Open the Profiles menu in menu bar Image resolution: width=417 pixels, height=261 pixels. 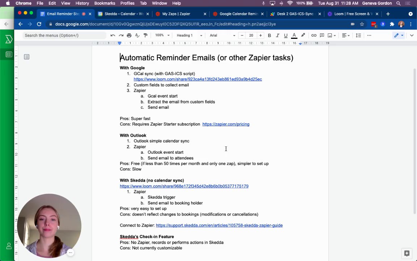pyautogui.click(x=127, y=3)
